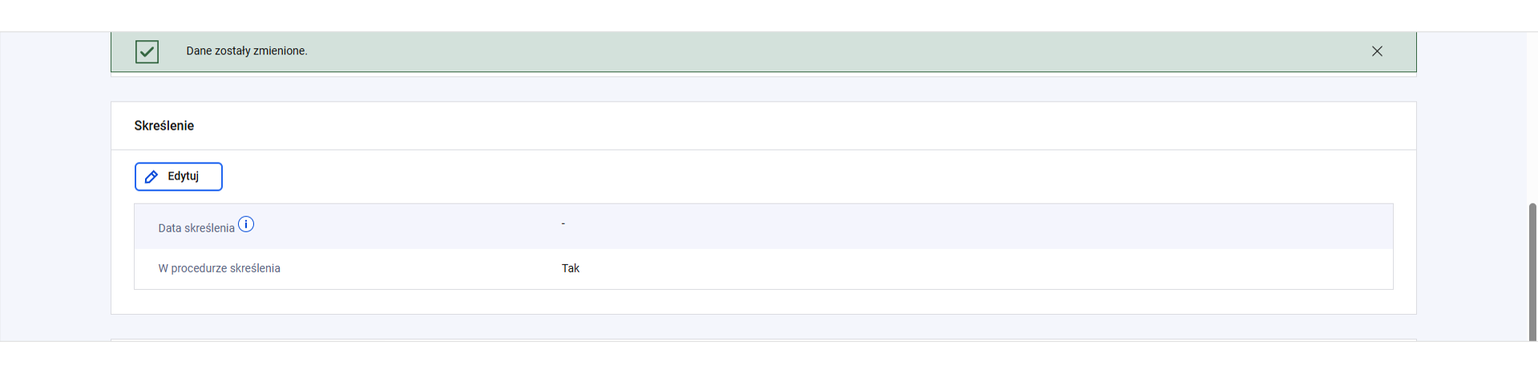Screen dimensions: 1538x382
Task: Click the blank top bar above notification
Action: [x=769, y=15]
